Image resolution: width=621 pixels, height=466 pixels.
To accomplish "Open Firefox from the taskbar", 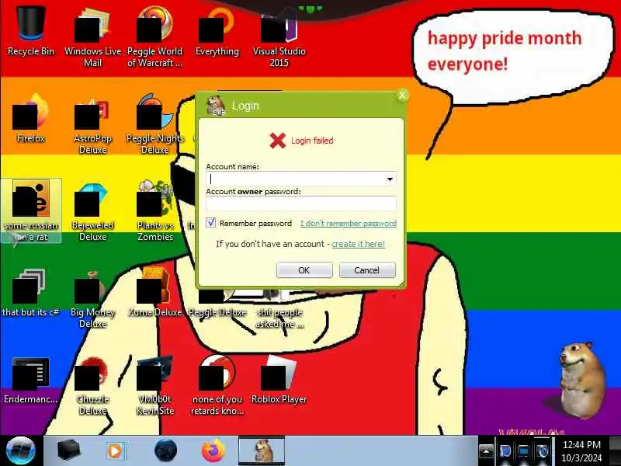I will point(213,451).
